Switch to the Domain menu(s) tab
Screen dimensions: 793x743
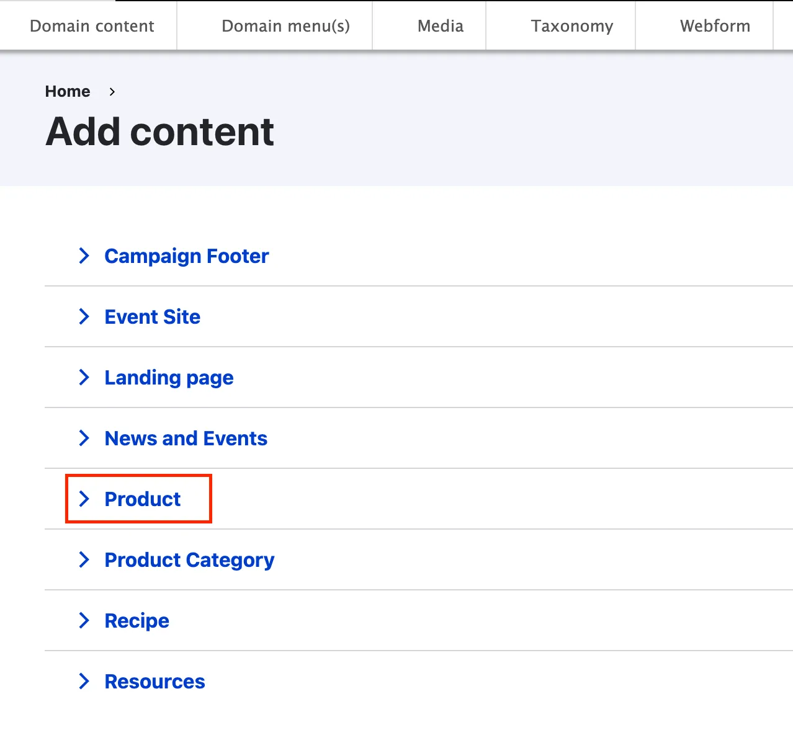285,26
